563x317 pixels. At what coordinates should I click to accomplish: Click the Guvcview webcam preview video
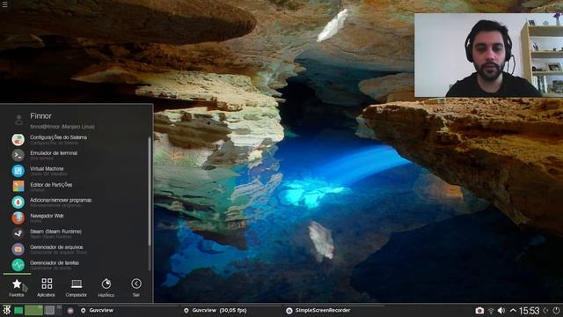(489, 55)
